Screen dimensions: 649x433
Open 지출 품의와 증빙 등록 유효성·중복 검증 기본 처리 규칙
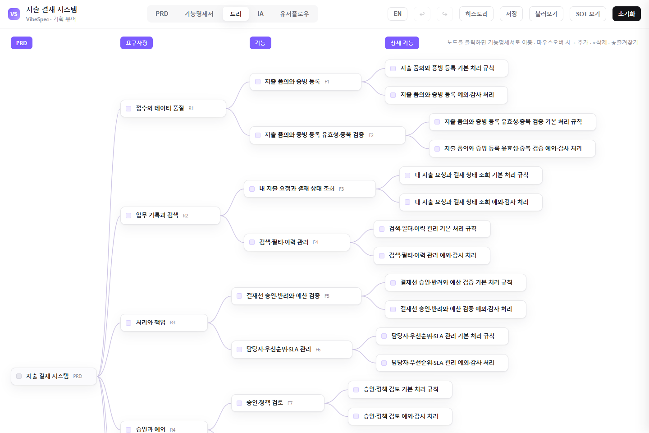(x=512, y=122)
